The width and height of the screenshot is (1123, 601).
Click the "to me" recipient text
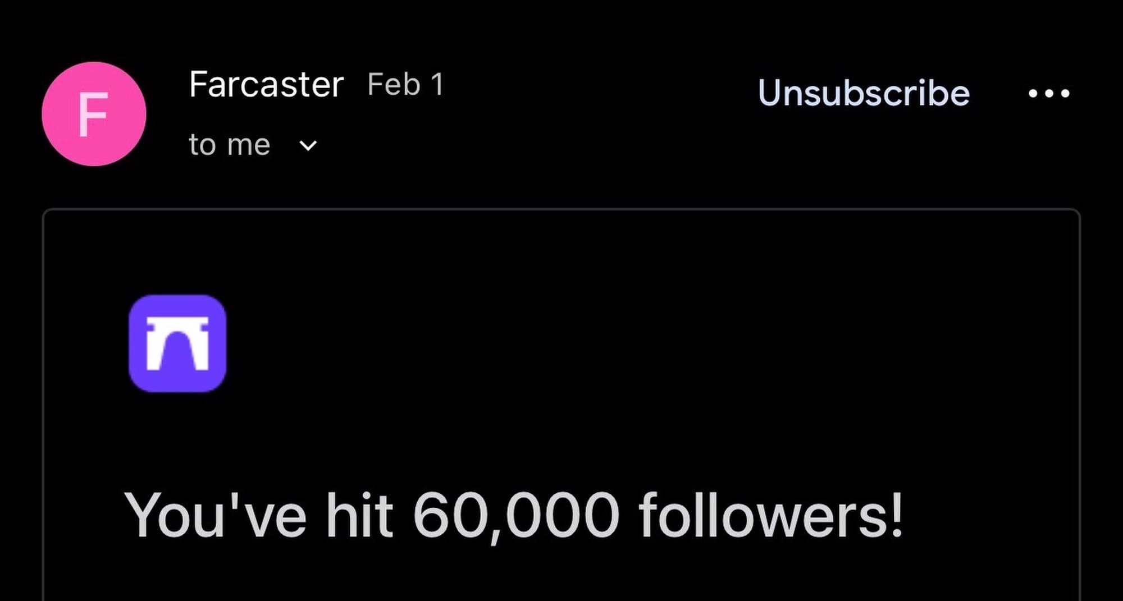[230, 145]
